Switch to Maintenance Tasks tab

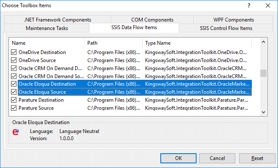47,28
